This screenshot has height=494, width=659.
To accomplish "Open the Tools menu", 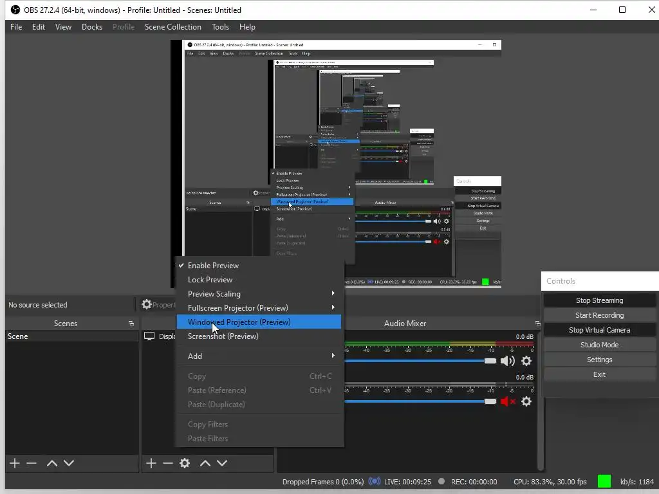I will pyautogui.click(x=220, y=27).
